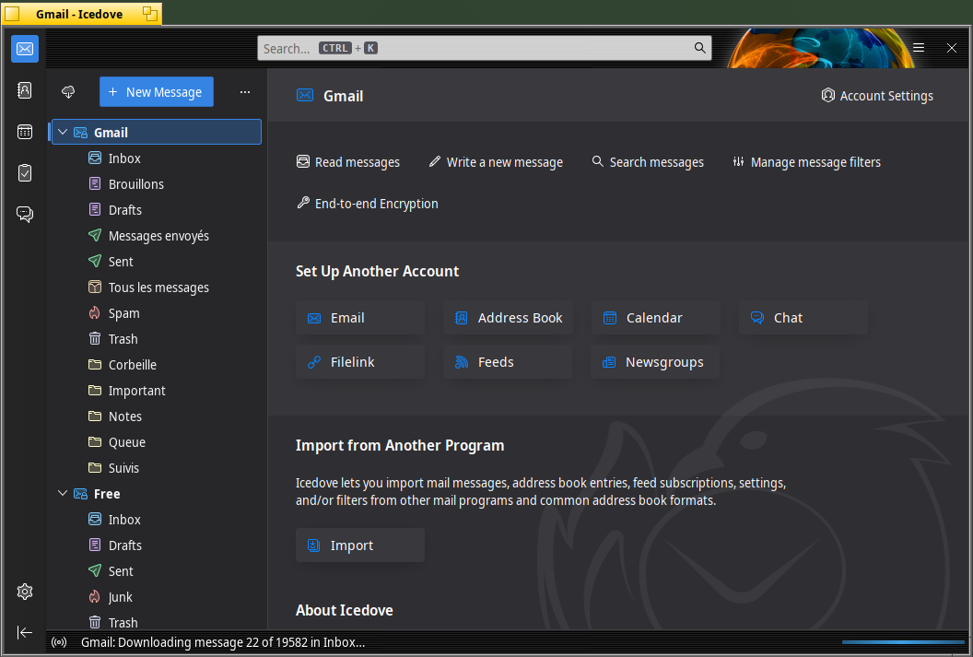This screenshot has height=657, width=973.
Task: Collapse the Gmail account tree
Action: (x=63, y=132)
